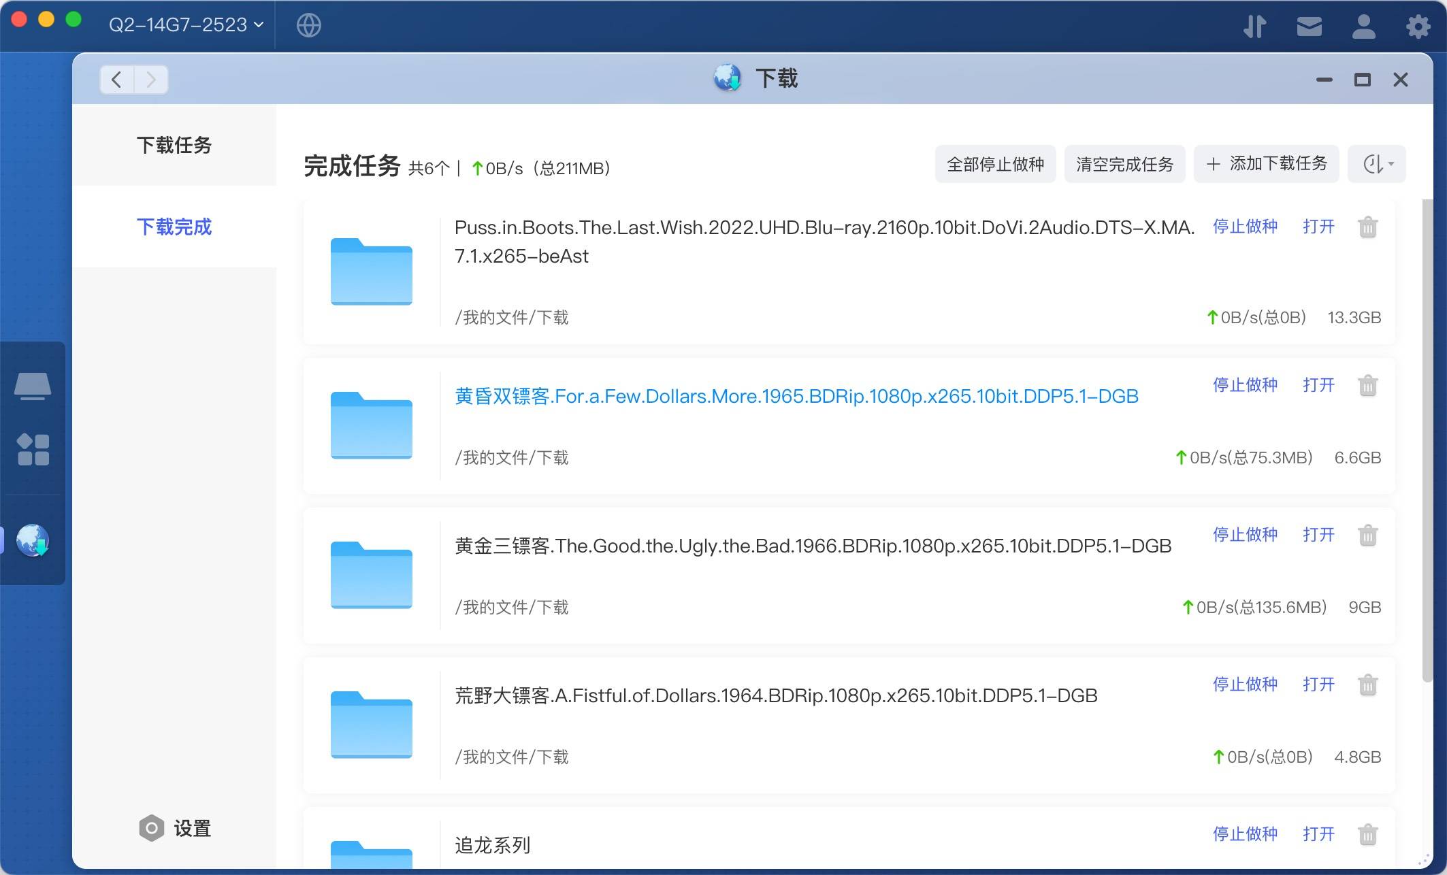Click the 13.3GB size value
This screenshot has width=1447, height=875.
coord(1354,317)
